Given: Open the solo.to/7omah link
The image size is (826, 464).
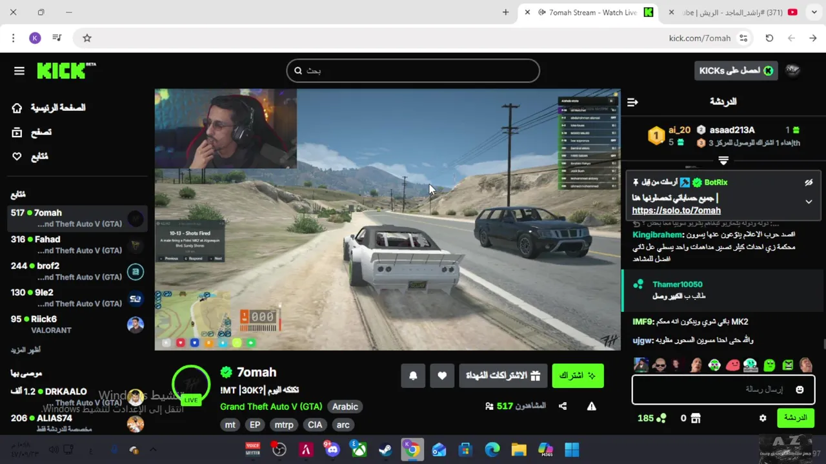Looking at the screenshot, I should pyautogui.click(x=676, y=211).
